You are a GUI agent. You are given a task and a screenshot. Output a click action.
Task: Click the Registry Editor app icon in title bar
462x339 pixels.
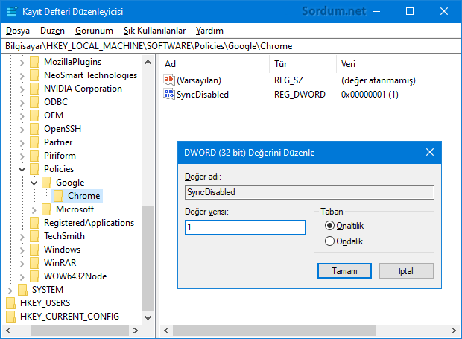[12, 11]
